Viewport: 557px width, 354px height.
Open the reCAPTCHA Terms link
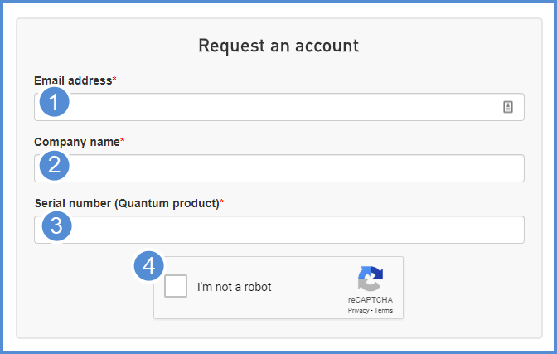[x=384, y=311]
